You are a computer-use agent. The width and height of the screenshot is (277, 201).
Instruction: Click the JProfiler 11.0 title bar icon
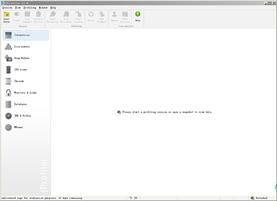[x=3, y=3]
